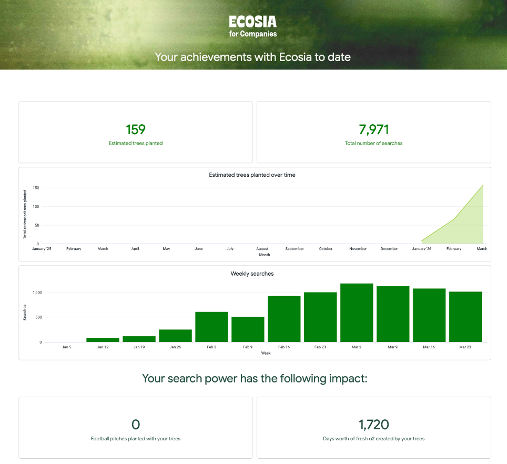This screenshot has height=464, width=507.
Task: Select the Feb 2 weekly searches bar
Action: pyautogui.click(x=211, y=327)
